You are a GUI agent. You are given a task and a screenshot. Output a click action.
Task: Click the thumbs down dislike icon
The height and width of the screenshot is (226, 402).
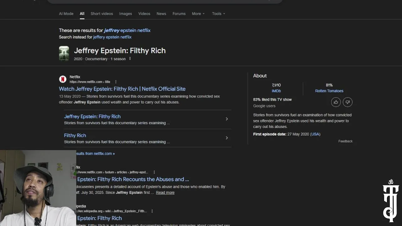347,102
